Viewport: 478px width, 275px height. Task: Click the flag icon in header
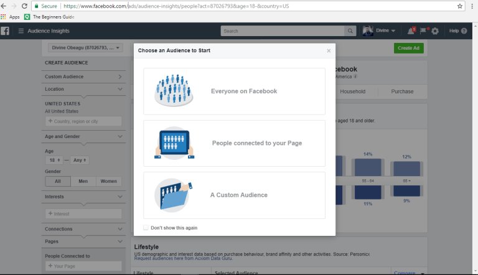click(x=423, y=30)
